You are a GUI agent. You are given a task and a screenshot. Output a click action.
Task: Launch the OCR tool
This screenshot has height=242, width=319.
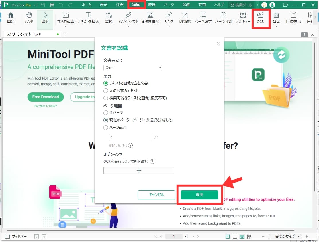coord(260,18)
